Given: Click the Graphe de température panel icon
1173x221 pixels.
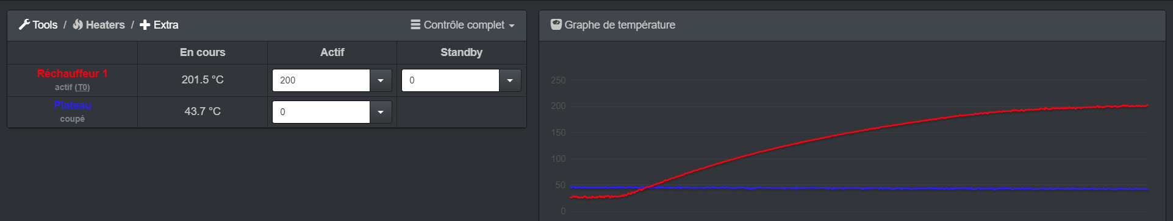Looking at the screenshot, I should point(556,25).
